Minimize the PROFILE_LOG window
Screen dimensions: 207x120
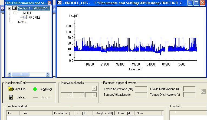click(x=190, y=3)
